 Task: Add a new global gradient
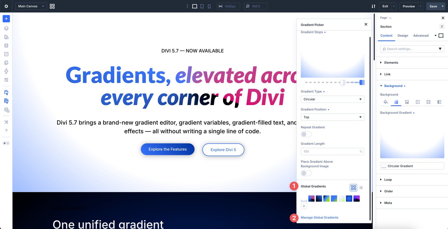pyautogui.click(x=304, y=206)
